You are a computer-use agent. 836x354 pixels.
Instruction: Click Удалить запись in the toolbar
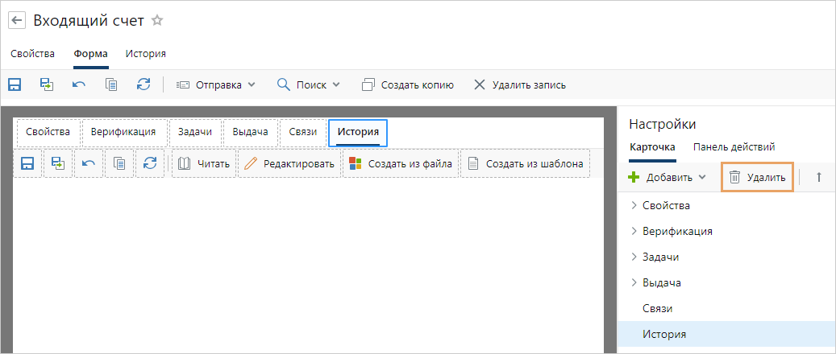[519, 84]
